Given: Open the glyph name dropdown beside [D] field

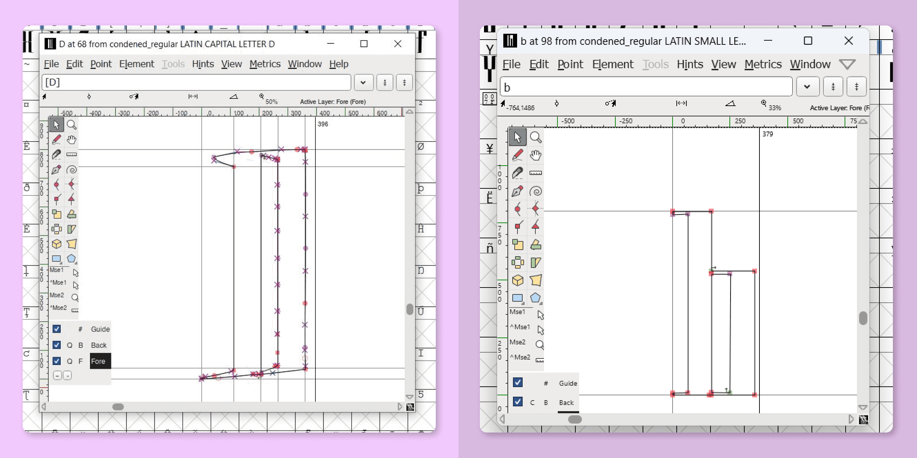Looking at the screenshot, I should click(x=363, y=83).
